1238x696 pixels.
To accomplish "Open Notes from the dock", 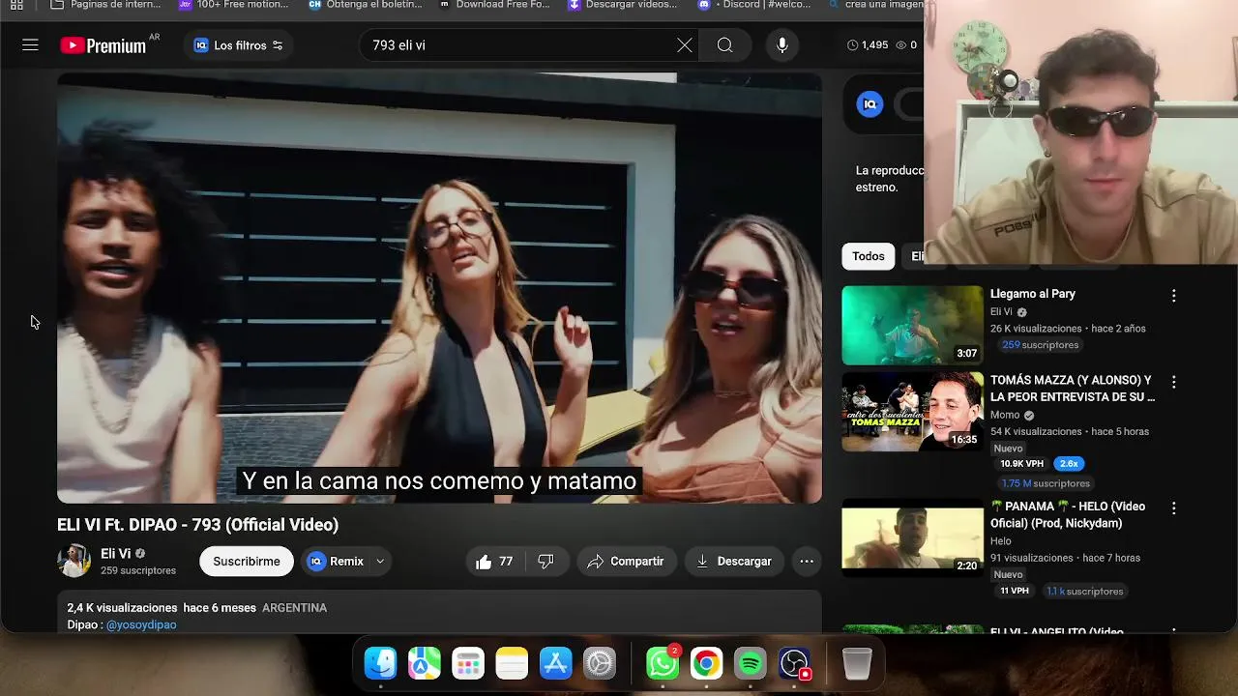I will [x=512, y=663].
